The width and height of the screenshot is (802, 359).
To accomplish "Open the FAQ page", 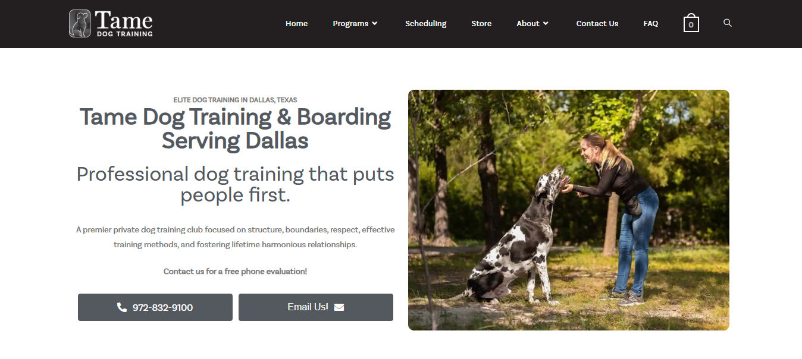I will tap(650, 24).
